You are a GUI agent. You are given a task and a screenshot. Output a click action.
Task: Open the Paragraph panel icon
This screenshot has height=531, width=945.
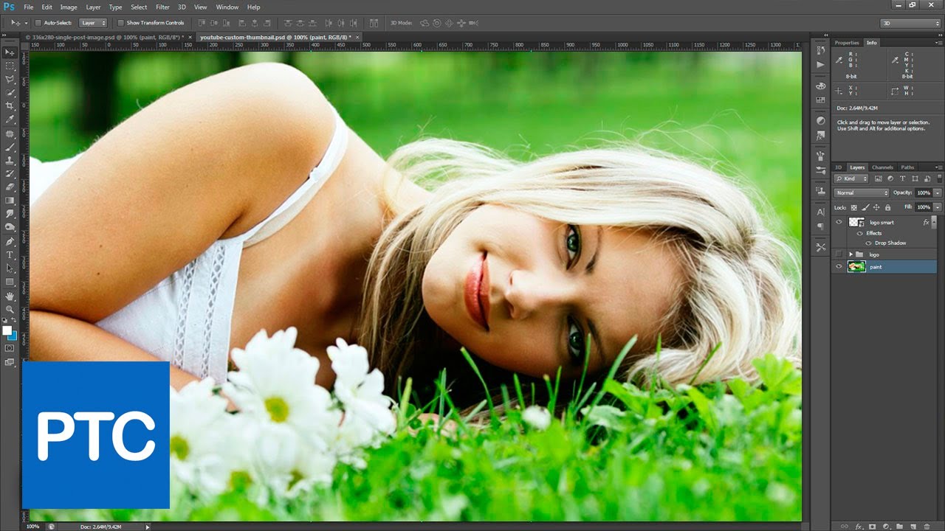coord(821,226)
